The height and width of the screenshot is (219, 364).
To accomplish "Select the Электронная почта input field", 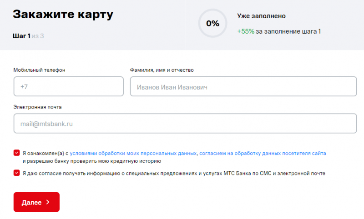I will 185,123.
